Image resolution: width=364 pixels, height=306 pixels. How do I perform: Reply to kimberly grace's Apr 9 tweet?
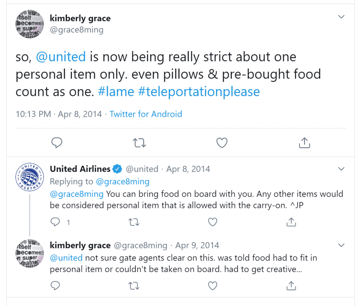tap(55, 286)
